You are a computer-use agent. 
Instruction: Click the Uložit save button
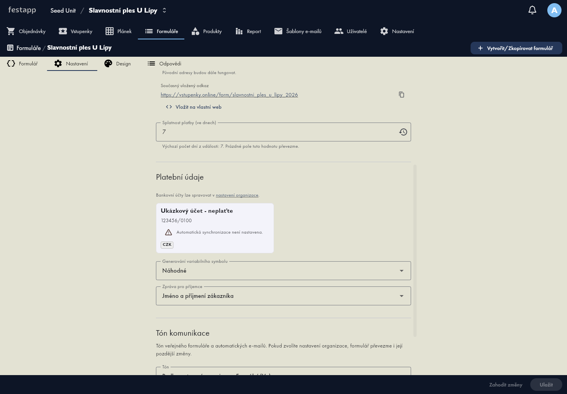[546, 385]
